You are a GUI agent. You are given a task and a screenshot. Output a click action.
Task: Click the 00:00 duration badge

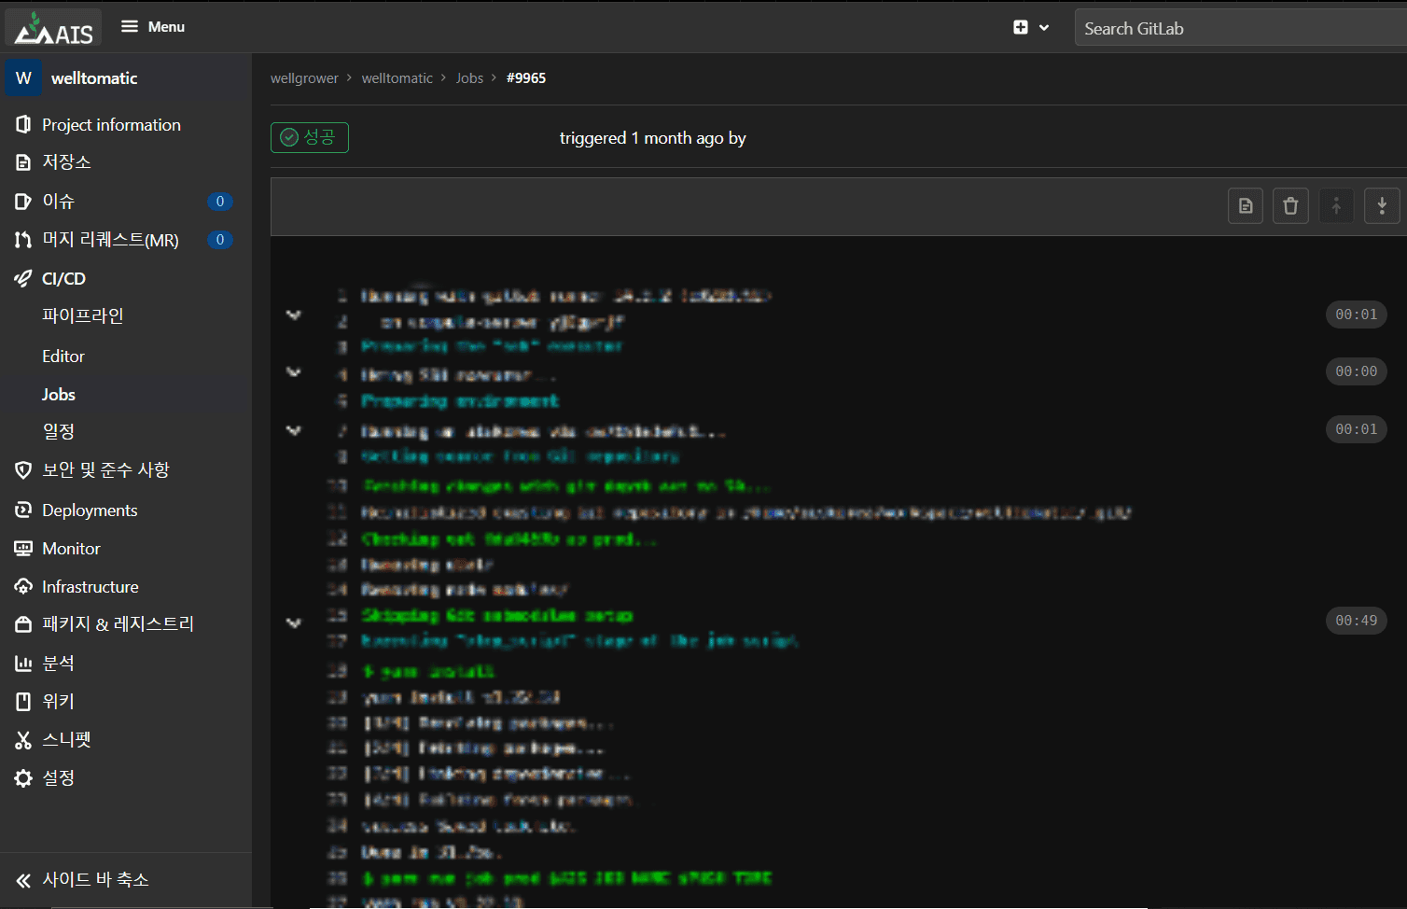[1356, 371]
